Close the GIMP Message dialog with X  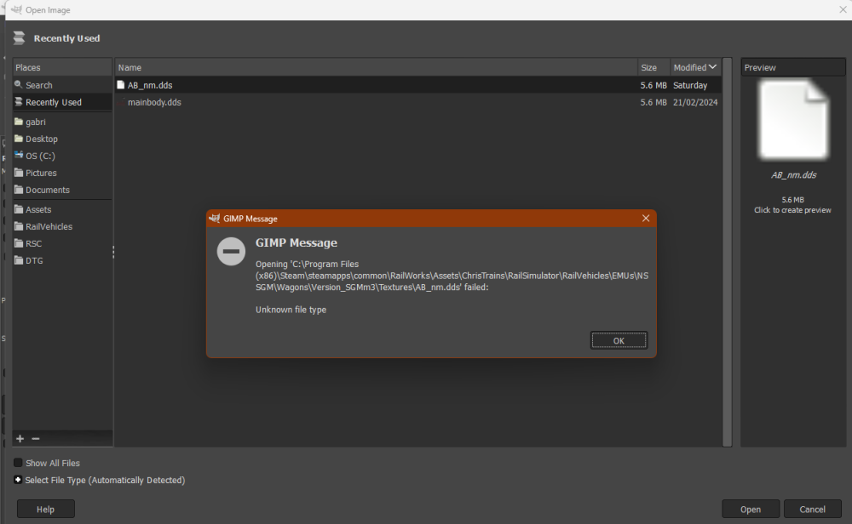point(646,219)
